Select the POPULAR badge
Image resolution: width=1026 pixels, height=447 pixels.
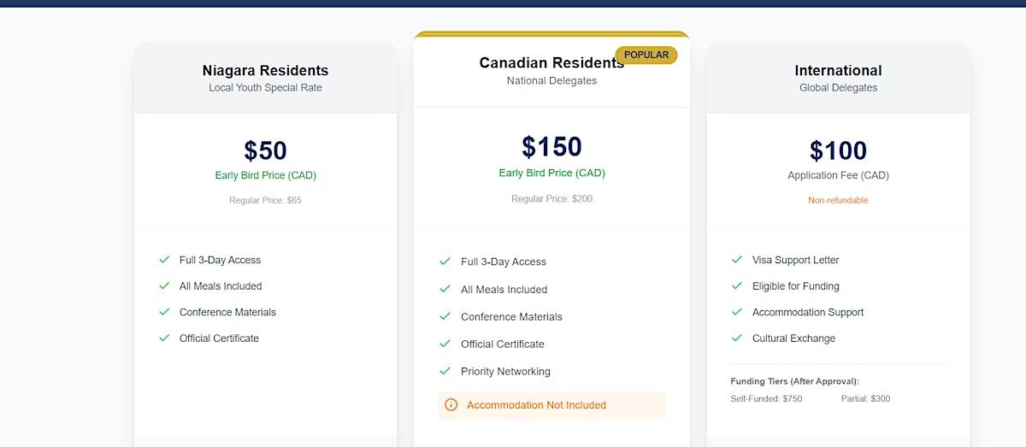(646, 55)
